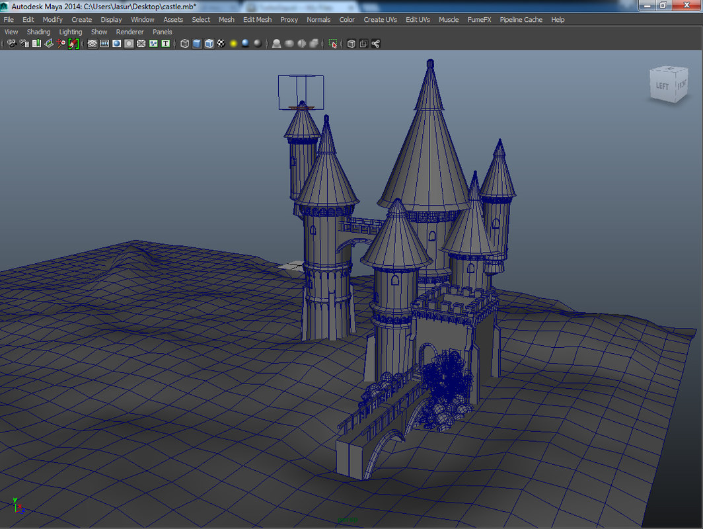
Task: Toggle 2D pan and zoom mode
Action: (x=61, y=44)
